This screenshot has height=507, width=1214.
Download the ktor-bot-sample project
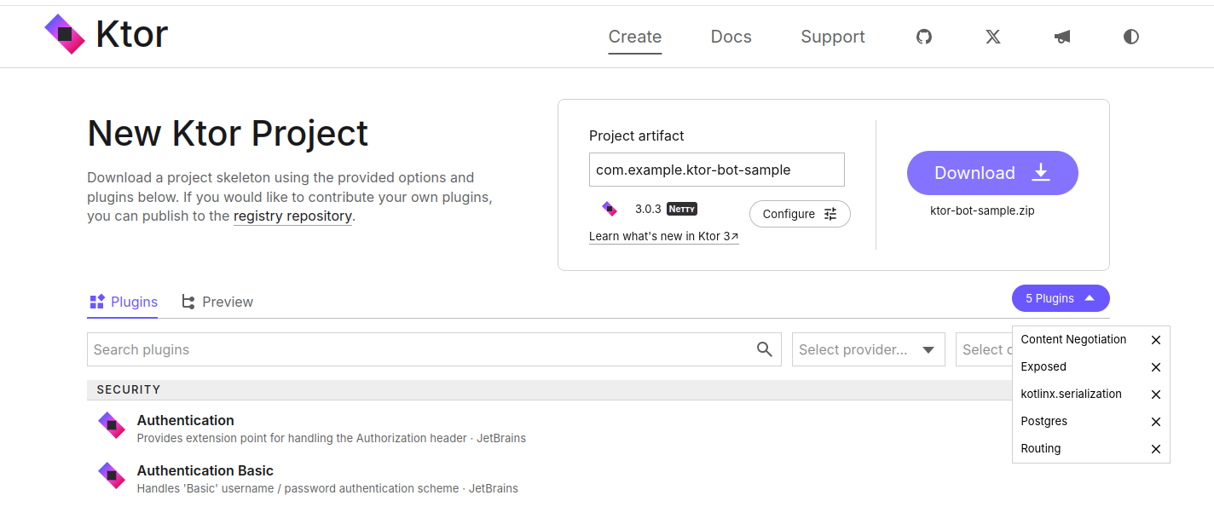[992, 173]
